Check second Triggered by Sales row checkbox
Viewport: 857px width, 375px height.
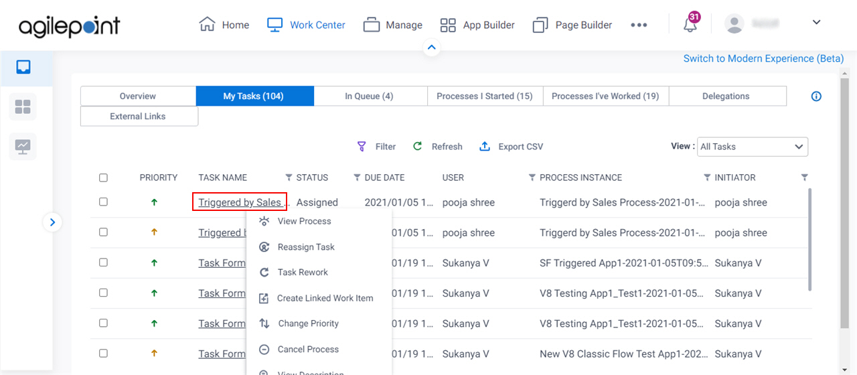coord(103,232)
